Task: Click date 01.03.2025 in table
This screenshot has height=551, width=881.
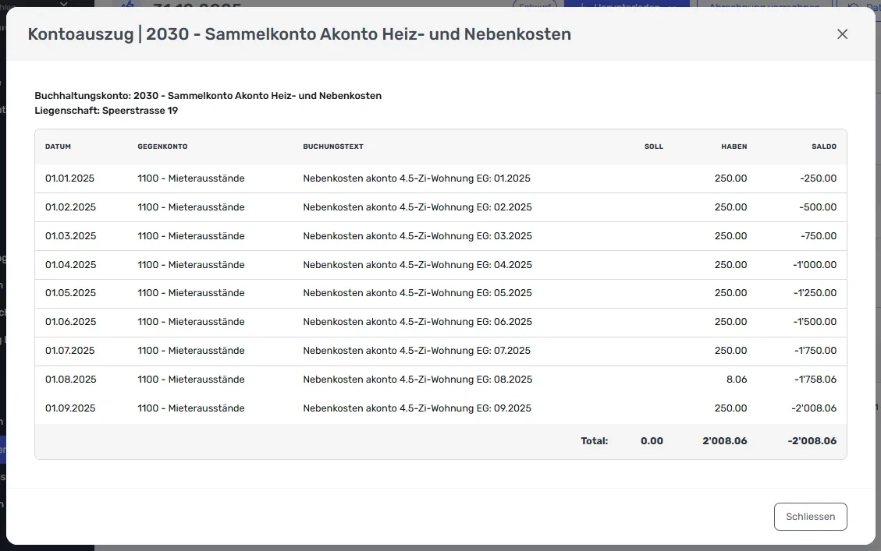Action: click(x=70, y=236)
